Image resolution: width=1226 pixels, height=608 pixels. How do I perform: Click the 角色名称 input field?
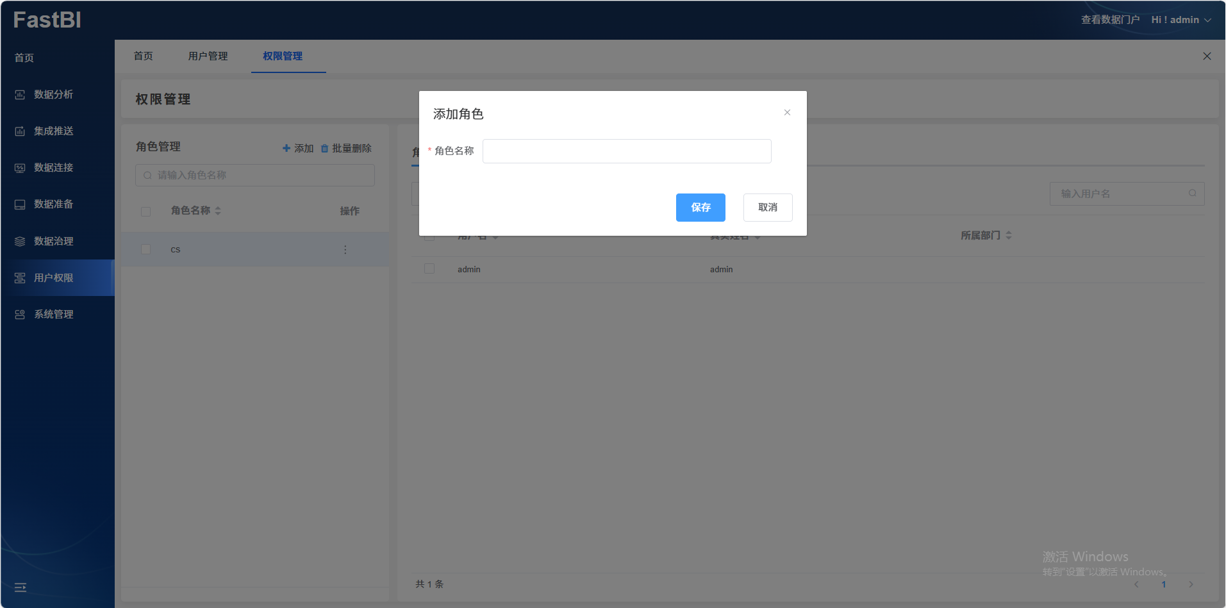coord(626,151)
